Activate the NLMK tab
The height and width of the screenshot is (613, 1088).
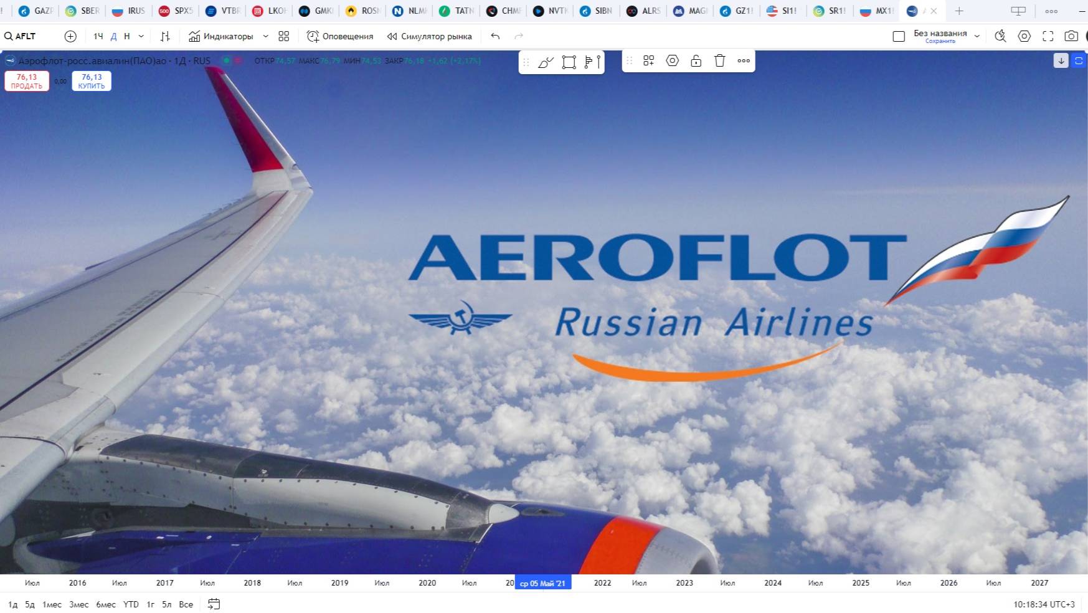[410, 11]
